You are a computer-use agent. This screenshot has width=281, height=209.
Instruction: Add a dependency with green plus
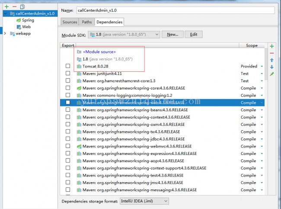tap(271, 46)
